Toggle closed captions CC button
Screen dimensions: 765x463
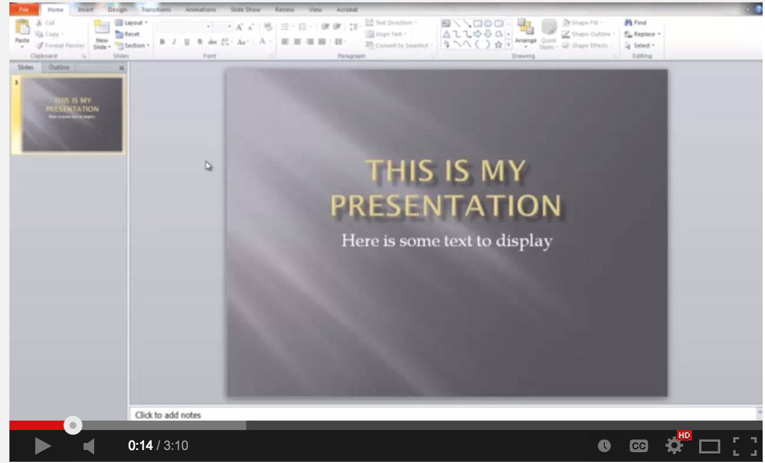pos(638,446)
